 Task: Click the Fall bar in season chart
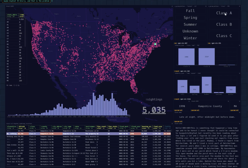tap(182, 86)
